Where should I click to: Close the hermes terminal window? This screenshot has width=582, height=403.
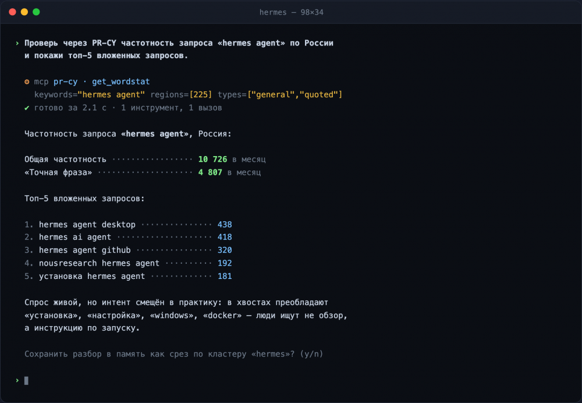click(x=12, y=12)
